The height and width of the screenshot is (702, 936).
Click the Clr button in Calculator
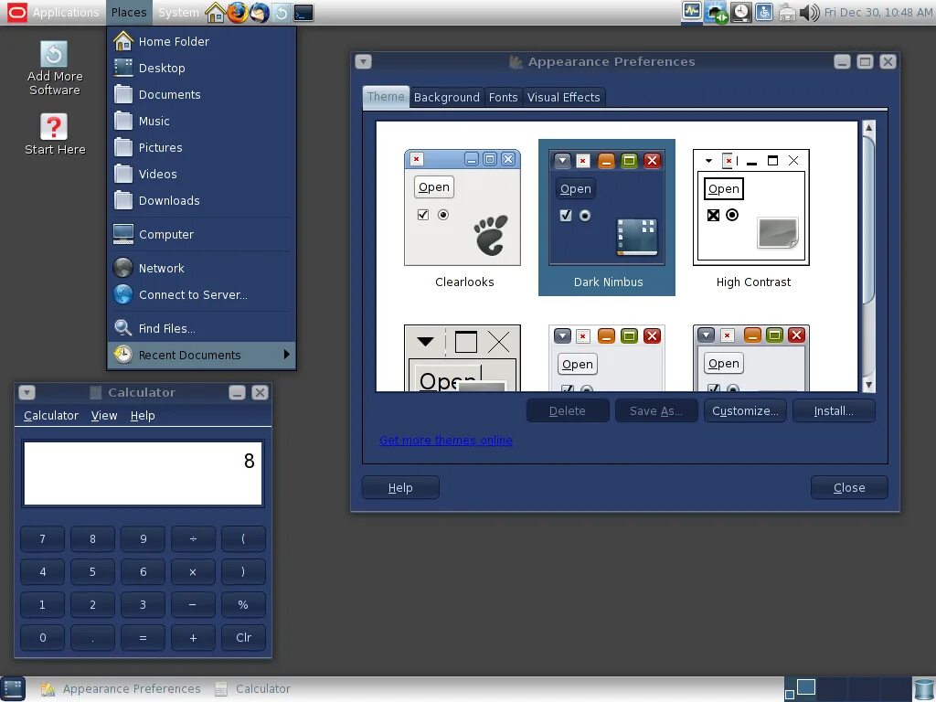243,637
